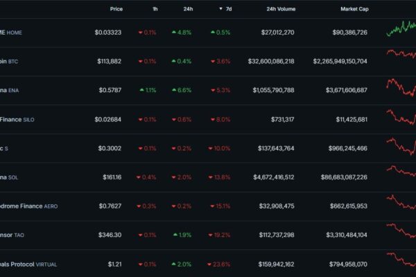Image resolution: width=416 pixels, height=277 pixels.
Task: Click the $159,942,162 volume value
Action: [x=276, y=265]
